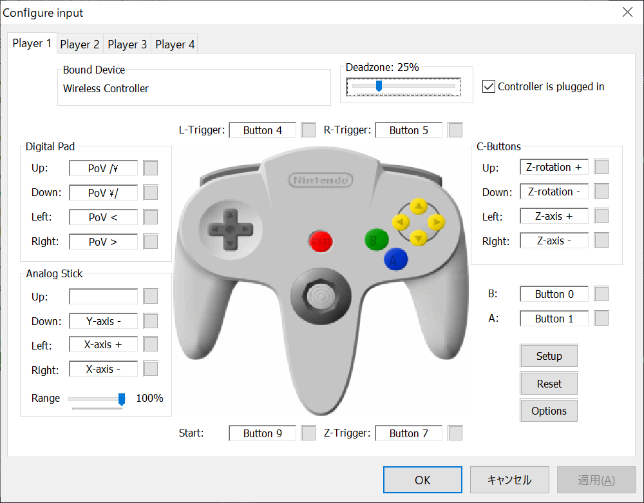Click small button beside Z-Trigger mapping

coord(455,433)
